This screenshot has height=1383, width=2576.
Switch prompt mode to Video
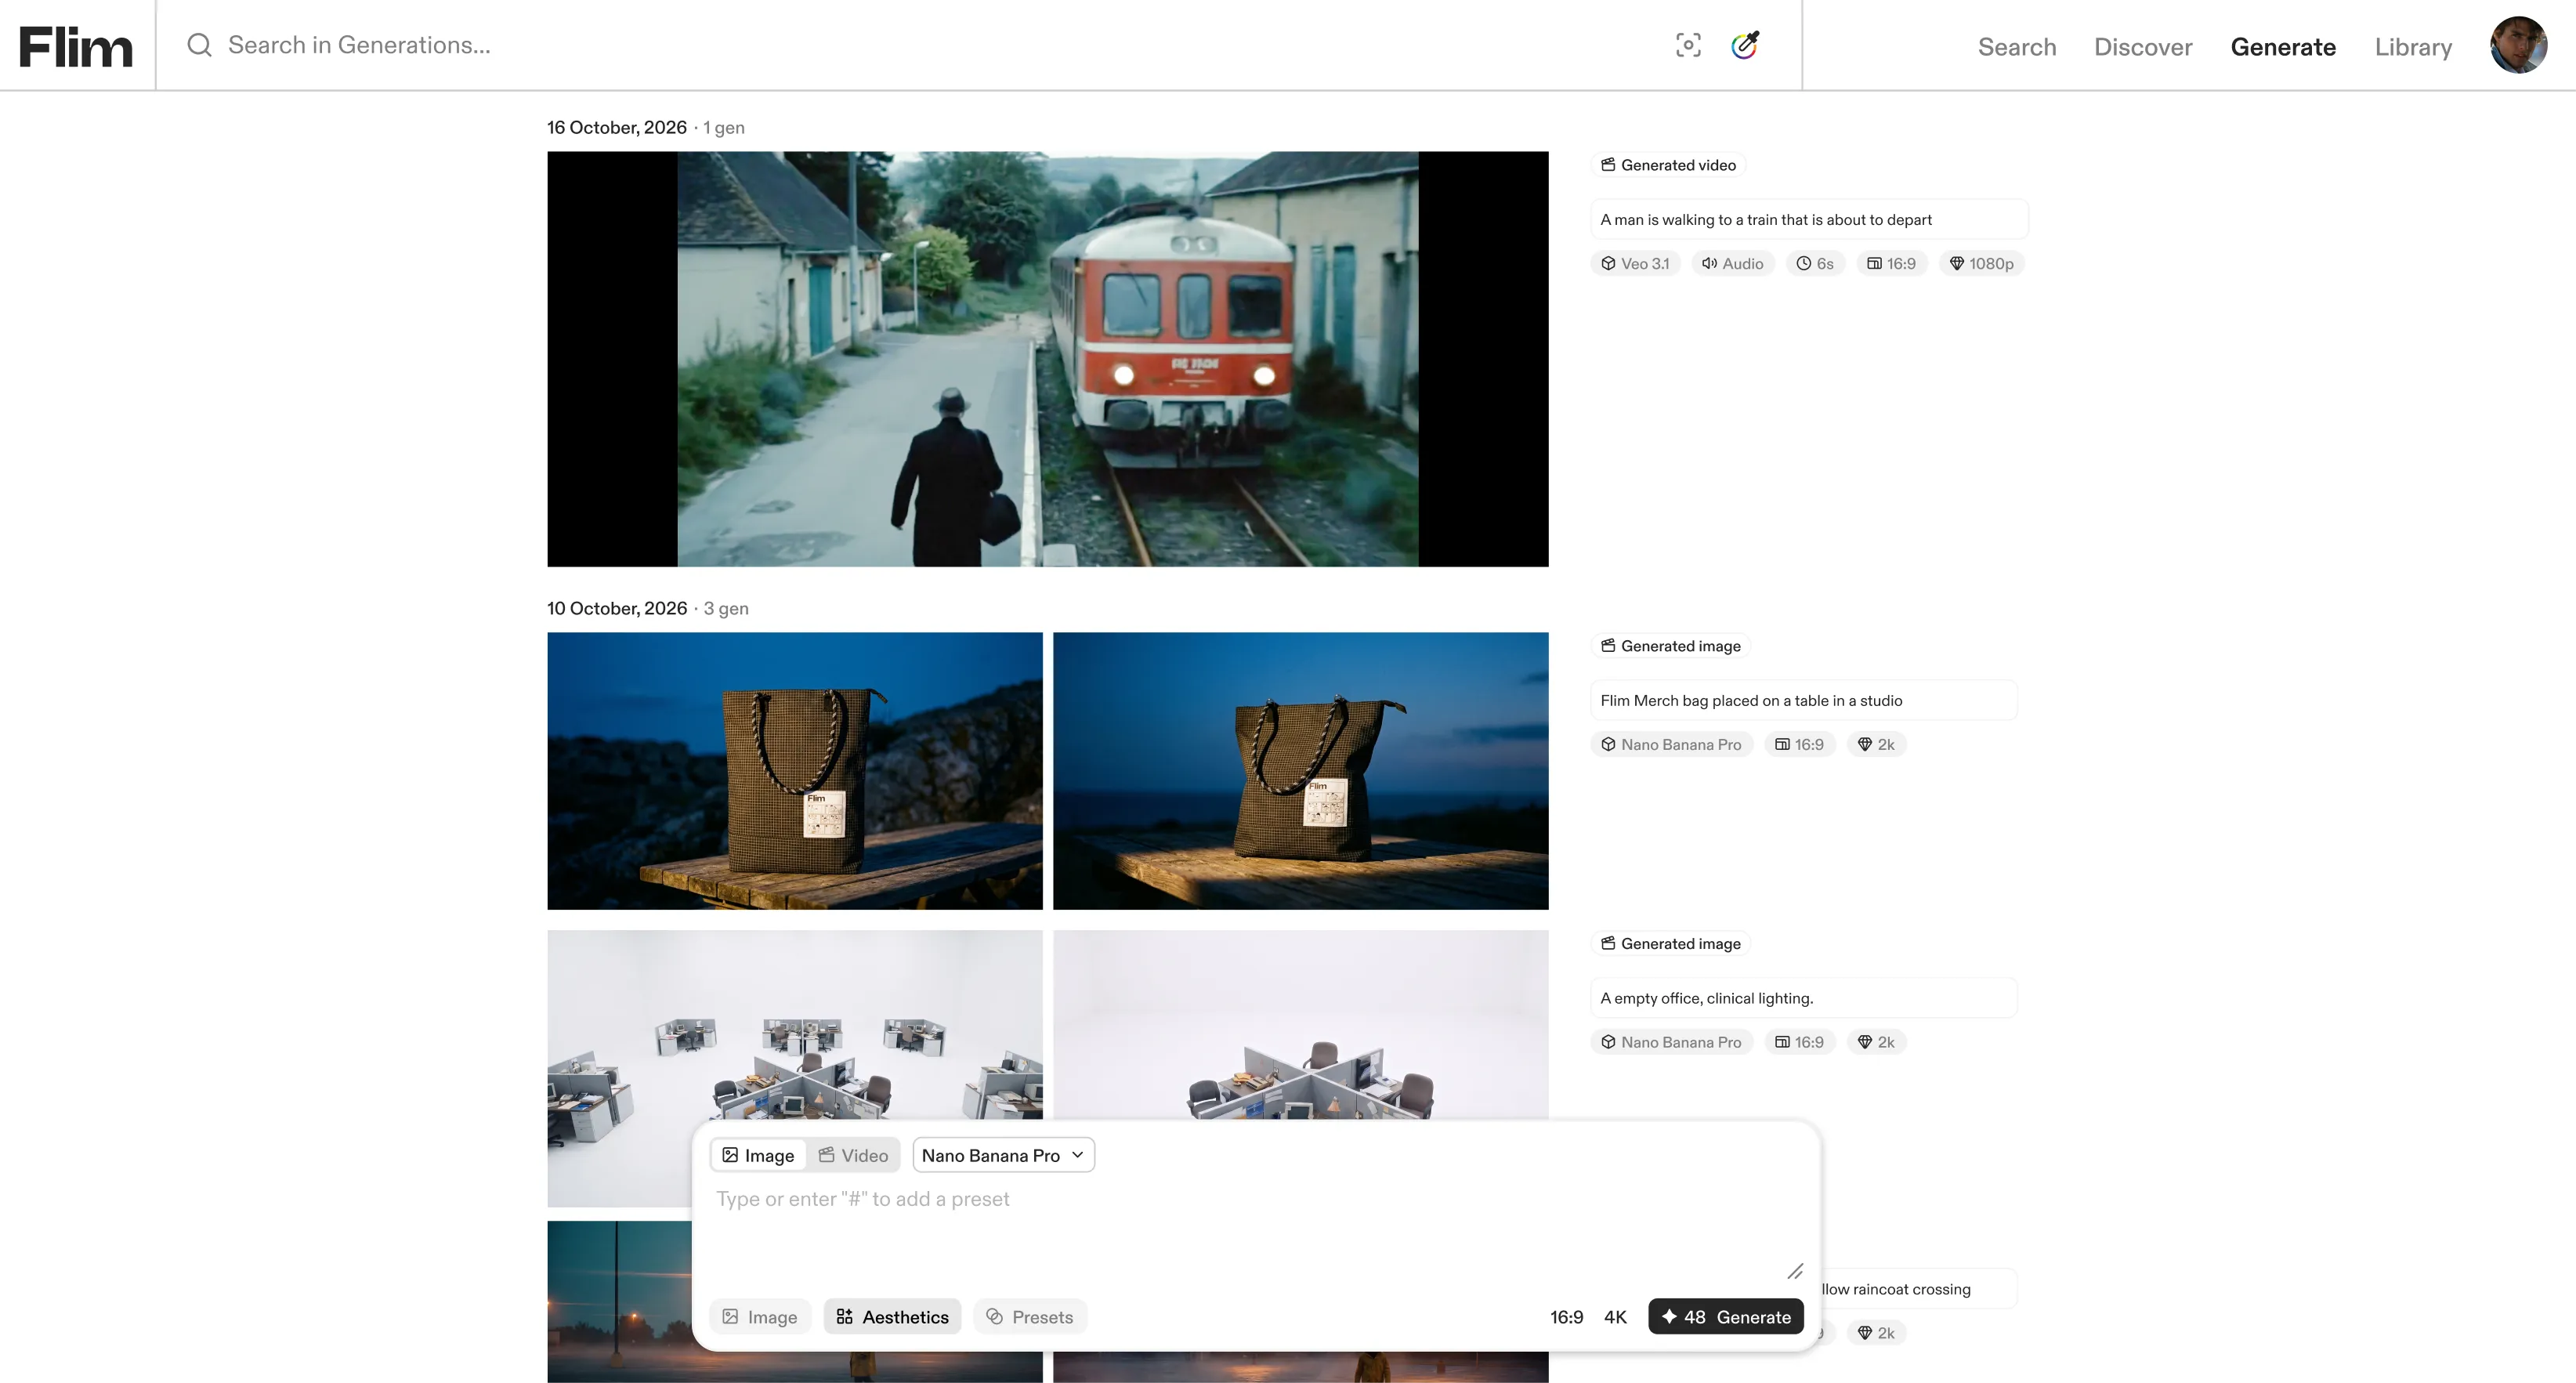(x=853, y=1156)
